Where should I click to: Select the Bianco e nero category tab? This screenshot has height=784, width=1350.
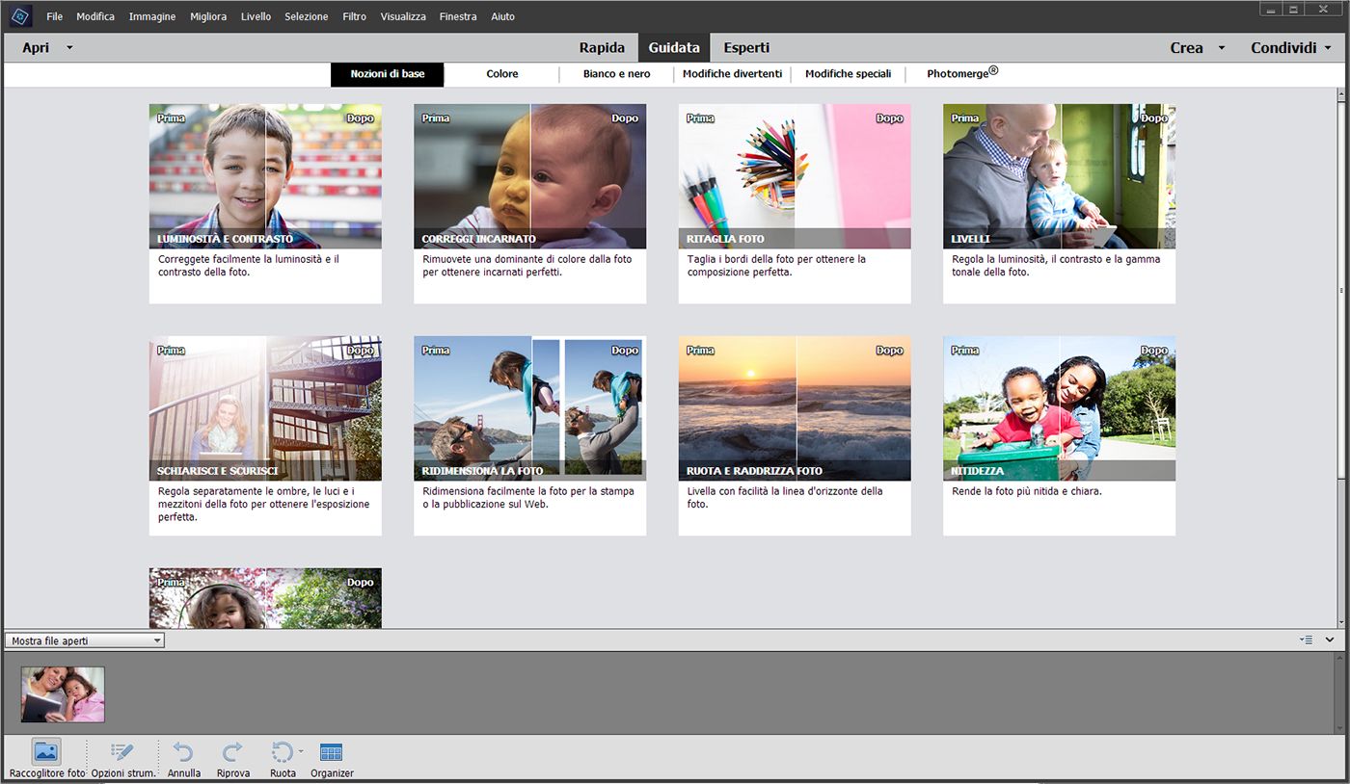coord(617,74)
